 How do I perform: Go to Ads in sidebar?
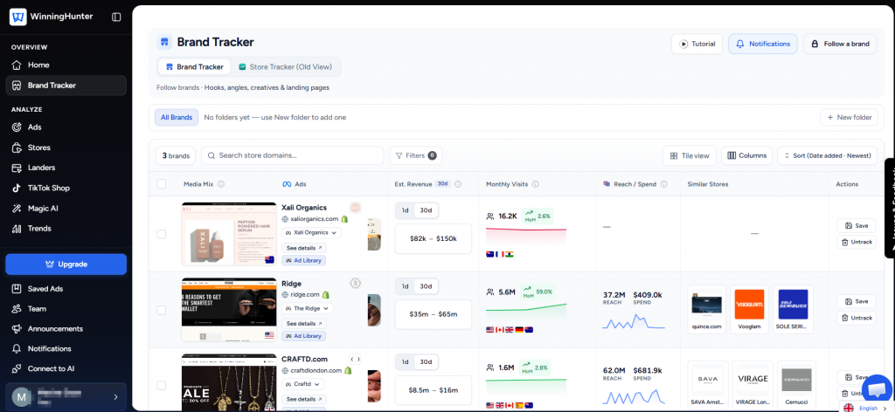tap(66, 127)
